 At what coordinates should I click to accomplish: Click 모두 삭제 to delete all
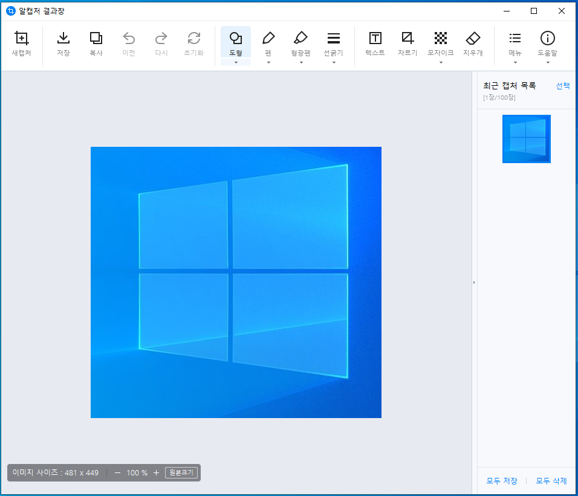point(551,480)
